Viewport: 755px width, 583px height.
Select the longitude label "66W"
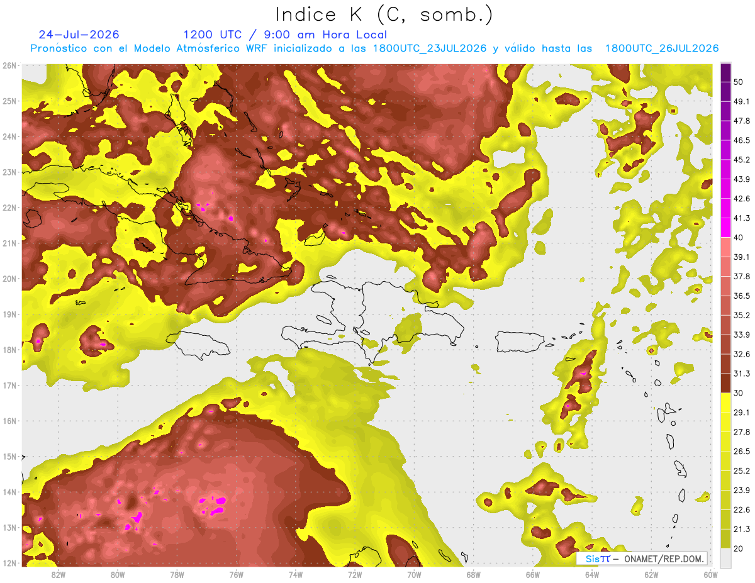coord(532,575)
